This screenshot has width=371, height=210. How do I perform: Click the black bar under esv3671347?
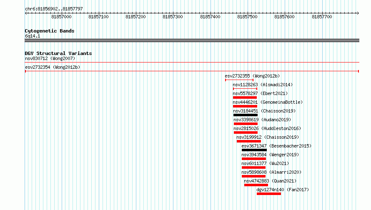[254, 150]
